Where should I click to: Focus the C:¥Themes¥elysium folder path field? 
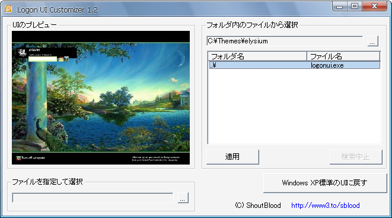(285, 41)
